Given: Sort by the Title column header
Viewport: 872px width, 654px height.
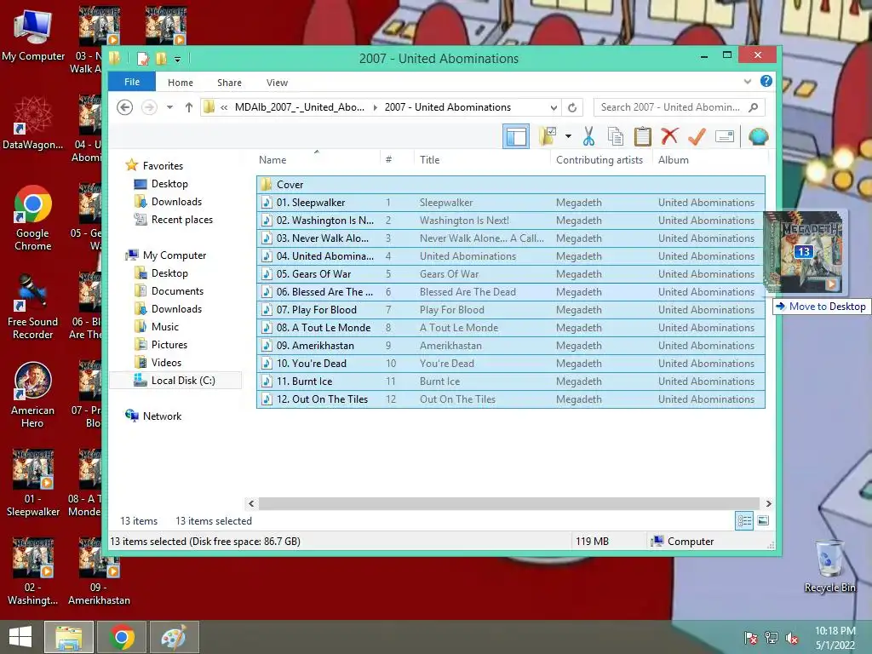Looking at the screenshot, I should [429, 159].
